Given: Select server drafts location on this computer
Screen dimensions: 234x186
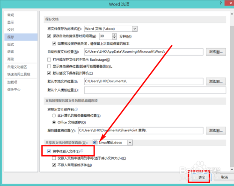Looking at the screenshot, I should (54, 115).
